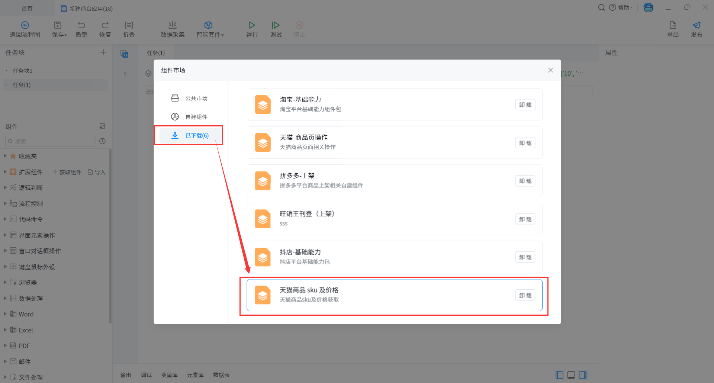714x383 pixels.
Task: Click the Undo (撤销) icon
Action: (x=81, y=25)
